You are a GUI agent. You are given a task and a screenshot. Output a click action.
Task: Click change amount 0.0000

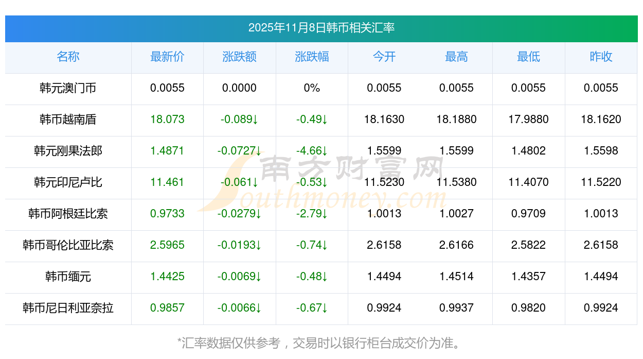tap(239, 88)
